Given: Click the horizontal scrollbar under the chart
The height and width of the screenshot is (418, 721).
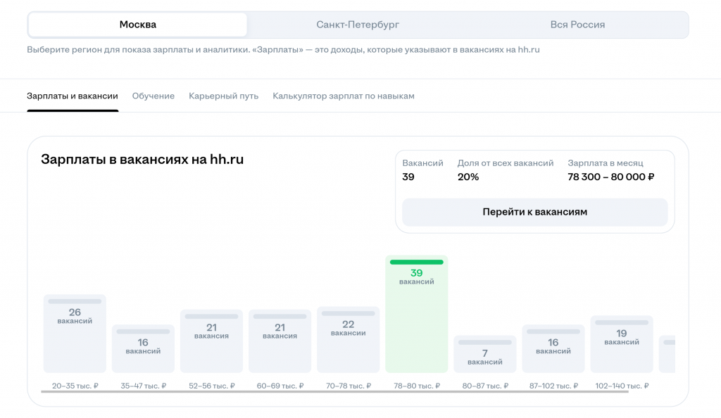Looking at the screenshot, I should click(x=334, y=392).
